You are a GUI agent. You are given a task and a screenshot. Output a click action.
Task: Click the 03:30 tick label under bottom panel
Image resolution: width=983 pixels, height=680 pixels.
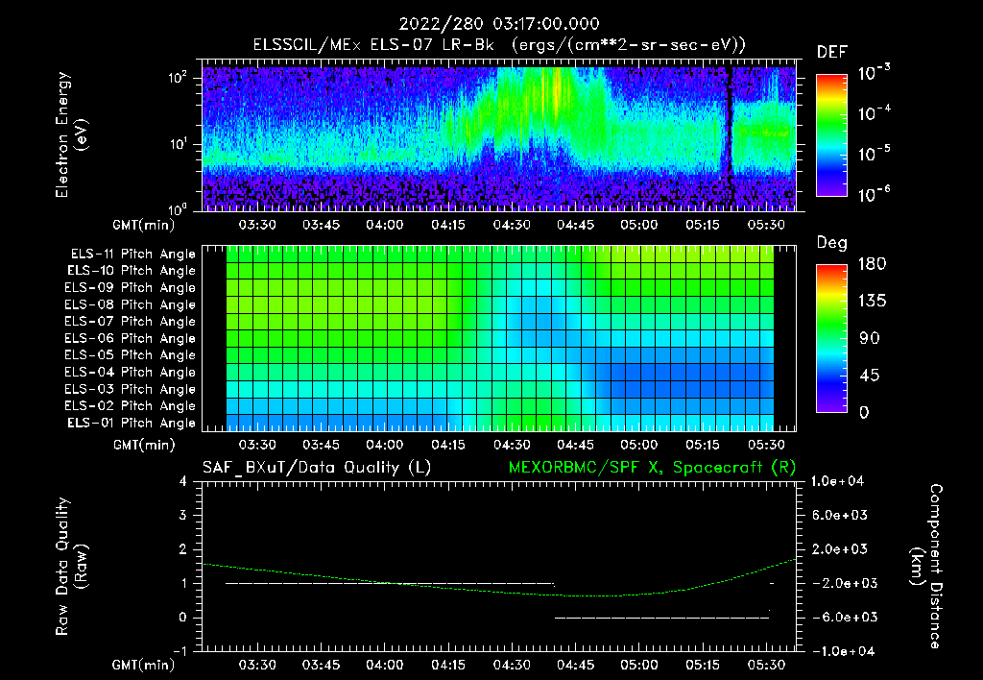[x=257, y=665]
